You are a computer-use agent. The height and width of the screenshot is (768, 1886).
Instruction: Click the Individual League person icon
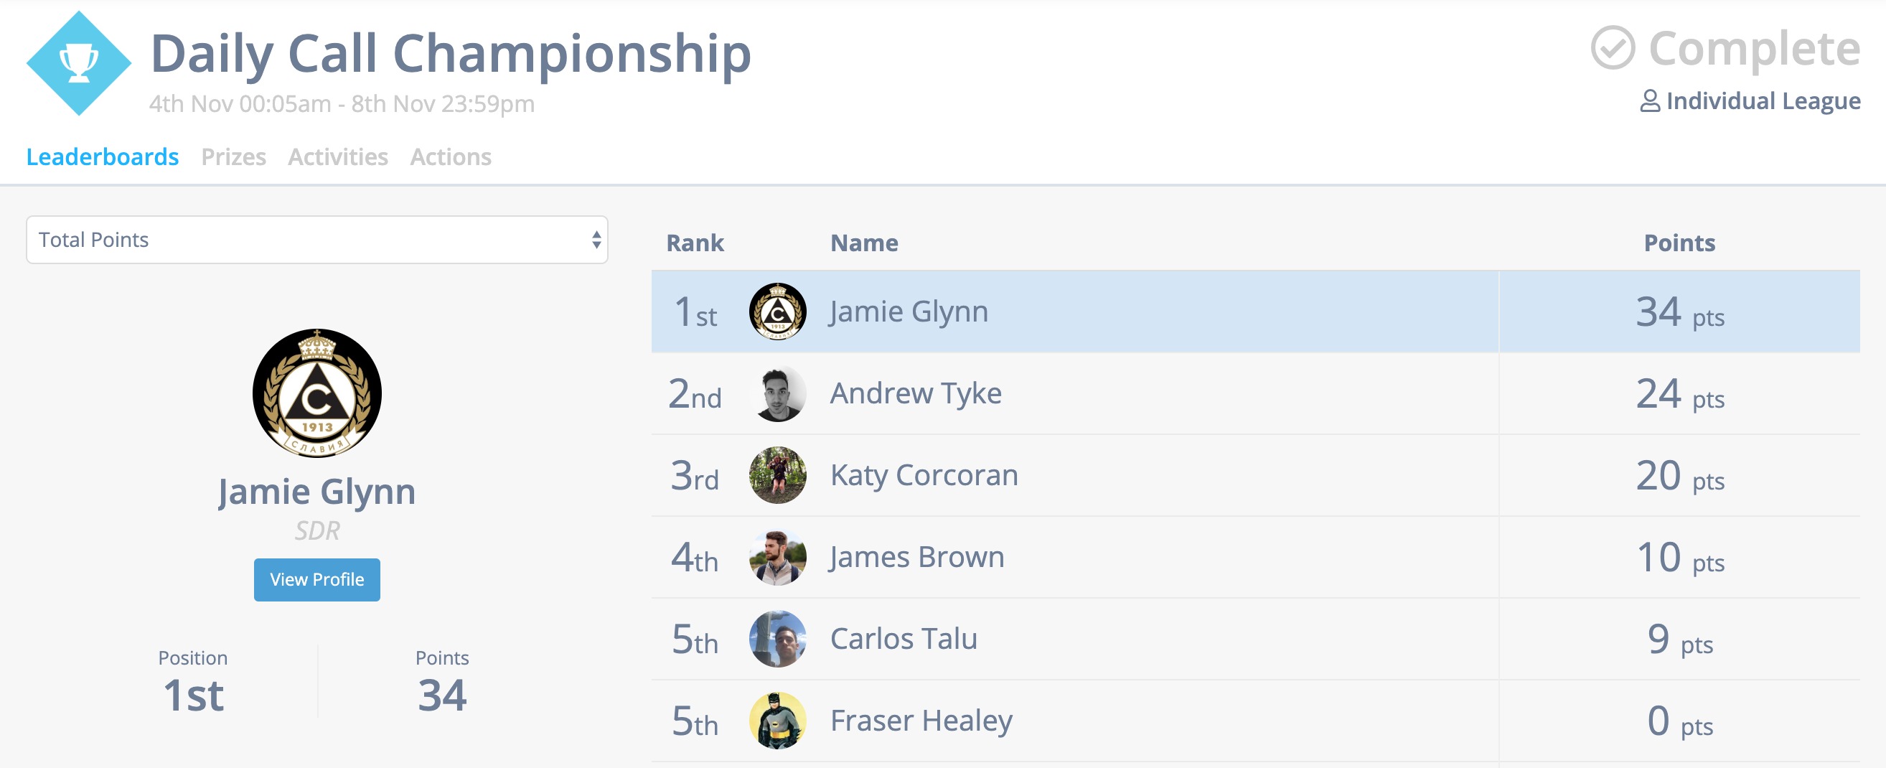tap(1648, 101)
